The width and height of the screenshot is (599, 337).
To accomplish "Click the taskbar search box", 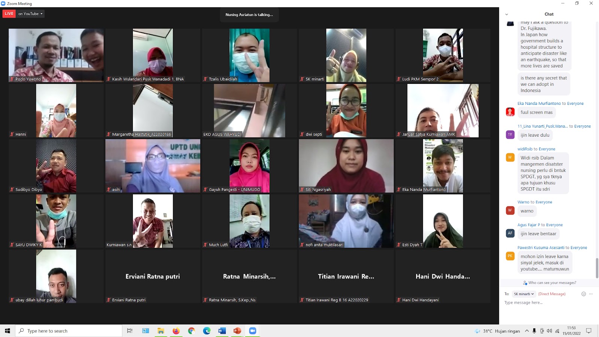I will pos(69,331).
